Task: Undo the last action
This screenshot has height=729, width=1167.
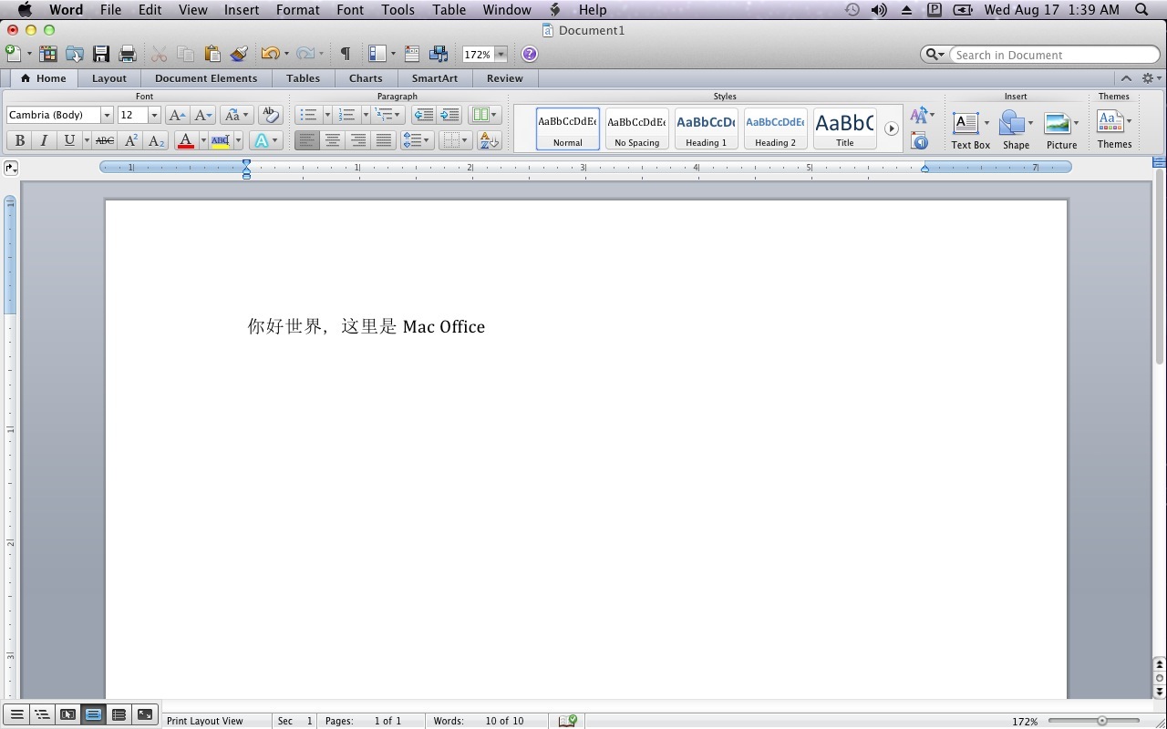Action: click(270, 54)
